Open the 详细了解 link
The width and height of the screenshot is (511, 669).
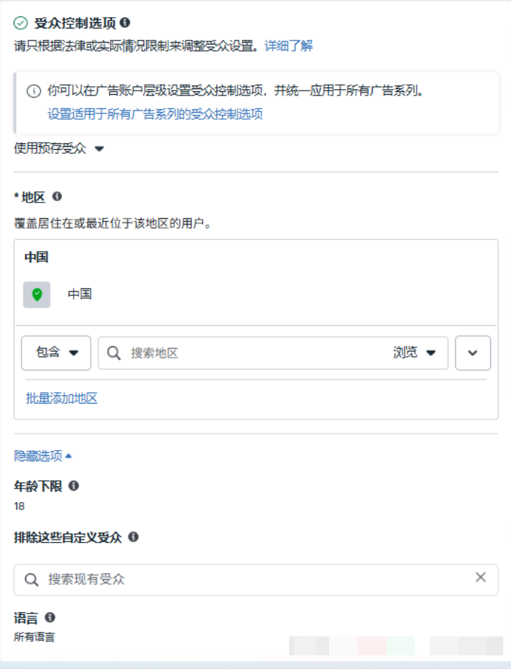pyautogui.click(x=288, y=46)
